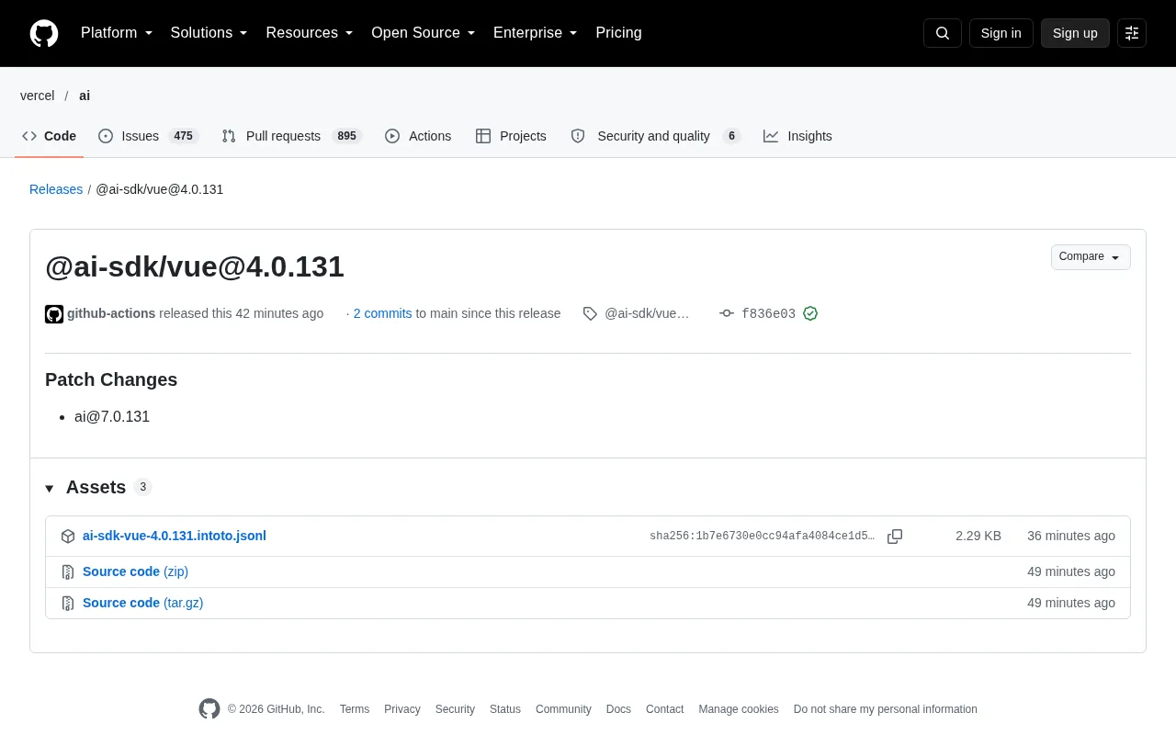1176x735 pixels.
Task: Open Terms link in footer
Action: (x=355, y=709)
